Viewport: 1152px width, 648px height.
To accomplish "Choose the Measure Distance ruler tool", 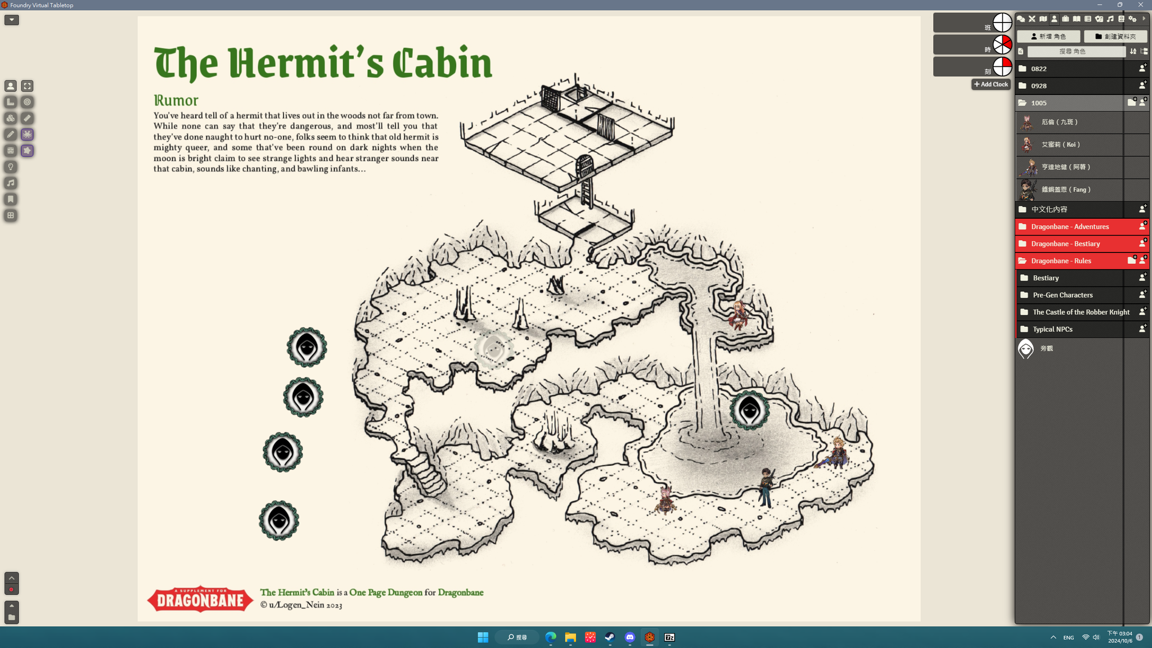I will coord(27,118).
